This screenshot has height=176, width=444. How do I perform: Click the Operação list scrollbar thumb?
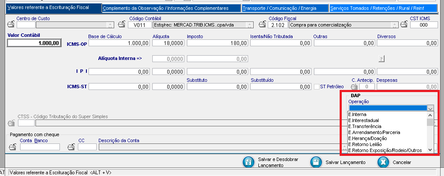click(x=430, y=122)
